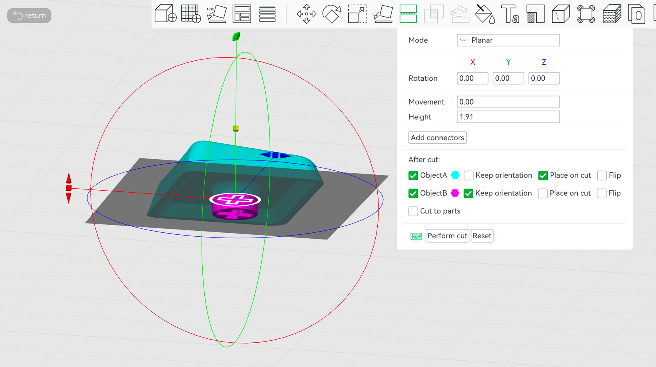Screen dimensions: 656x367
Task: Click the Height field showing 1.91
Action: (x=508, y=117)
